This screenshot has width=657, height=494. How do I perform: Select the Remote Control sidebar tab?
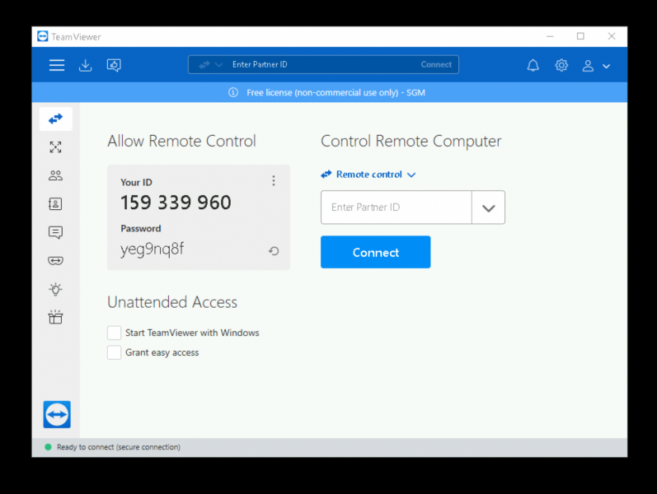[56, 119]
